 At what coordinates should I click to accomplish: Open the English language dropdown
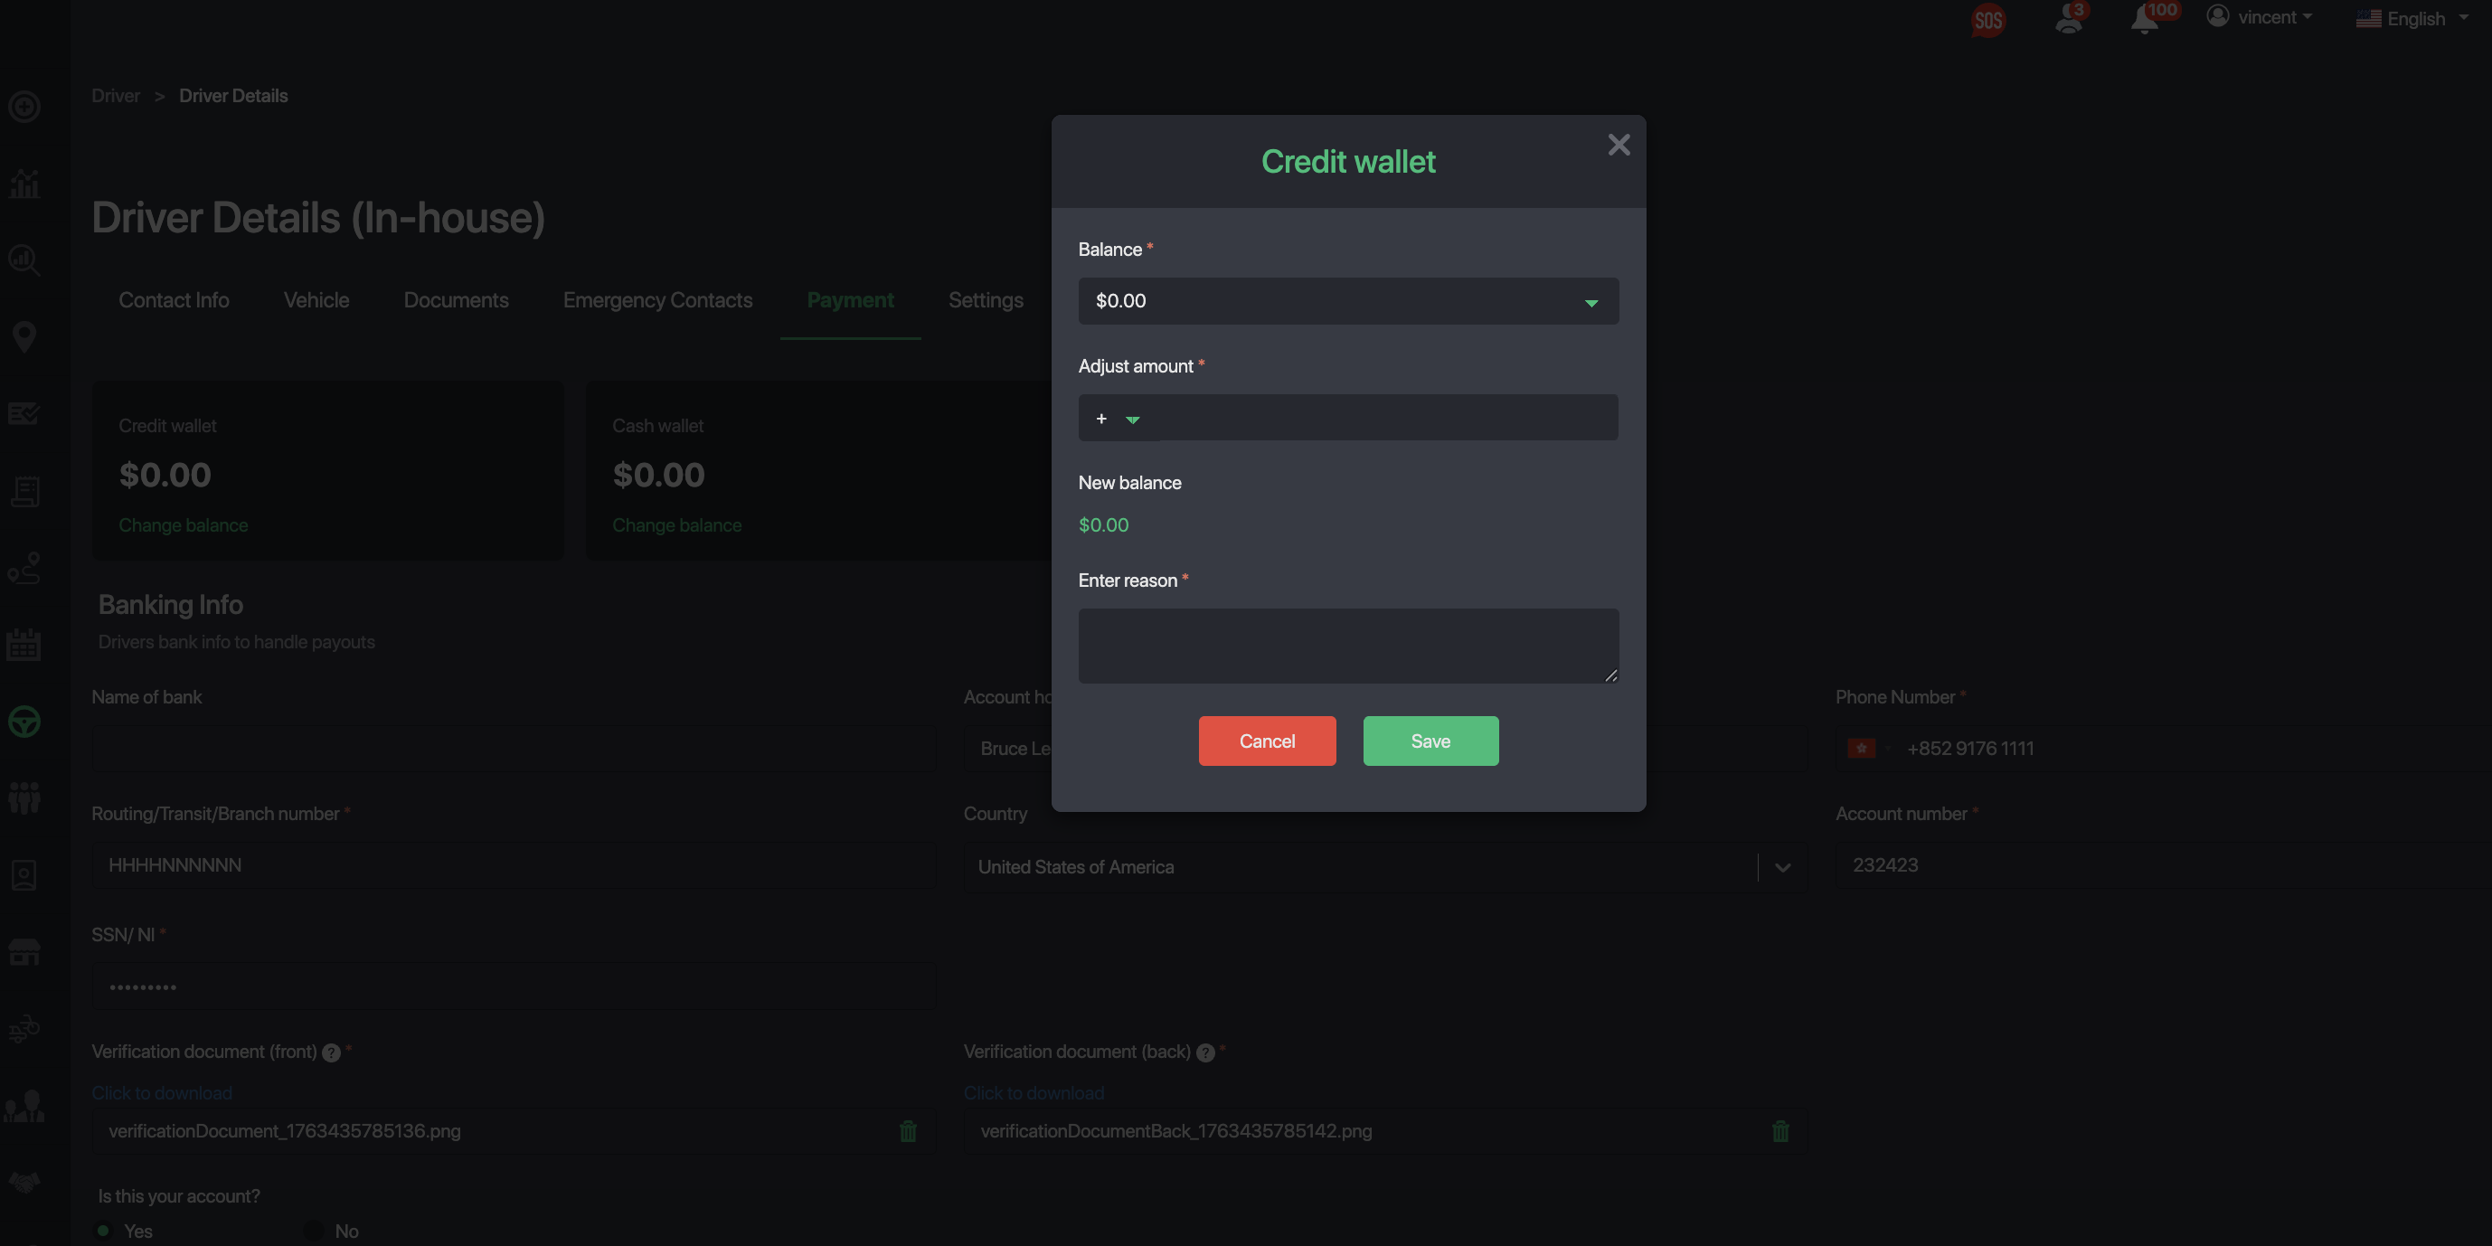click(x=2413, y=18)
